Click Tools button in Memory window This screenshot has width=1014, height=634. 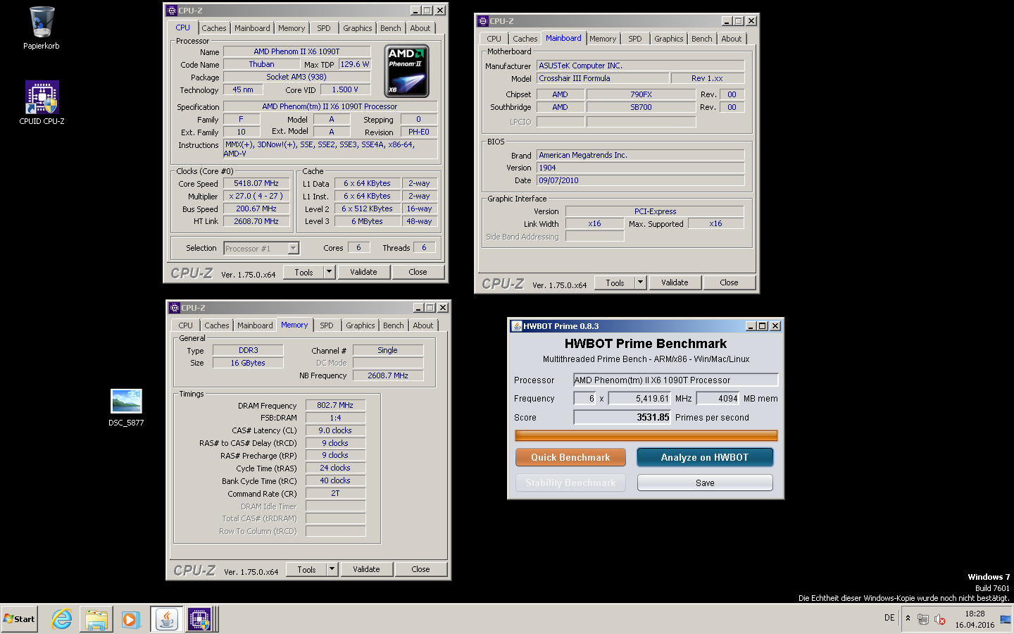[306, 569]
